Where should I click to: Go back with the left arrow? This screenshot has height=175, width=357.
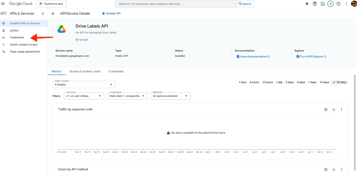(53, 14)
